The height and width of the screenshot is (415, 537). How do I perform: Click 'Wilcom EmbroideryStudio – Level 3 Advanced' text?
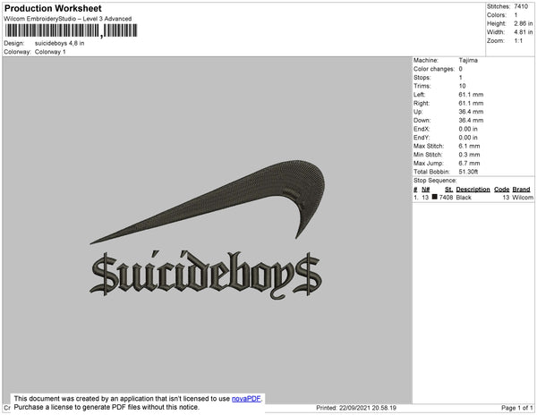68,19
